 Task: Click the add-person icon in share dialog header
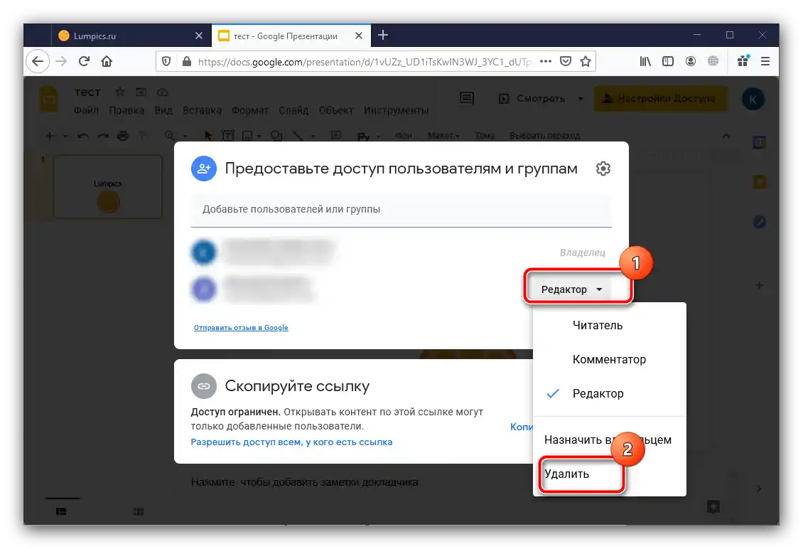204,169
